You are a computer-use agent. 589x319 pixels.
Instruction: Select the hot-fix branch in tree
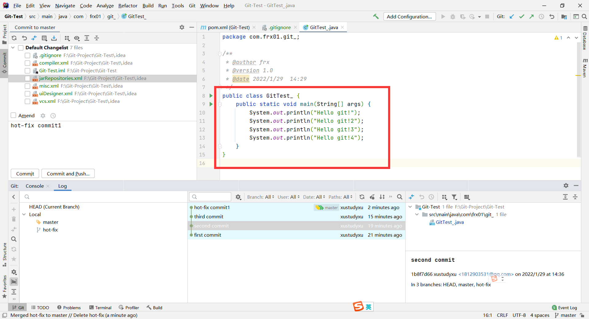pyautogui.click(x=50, y=230)
